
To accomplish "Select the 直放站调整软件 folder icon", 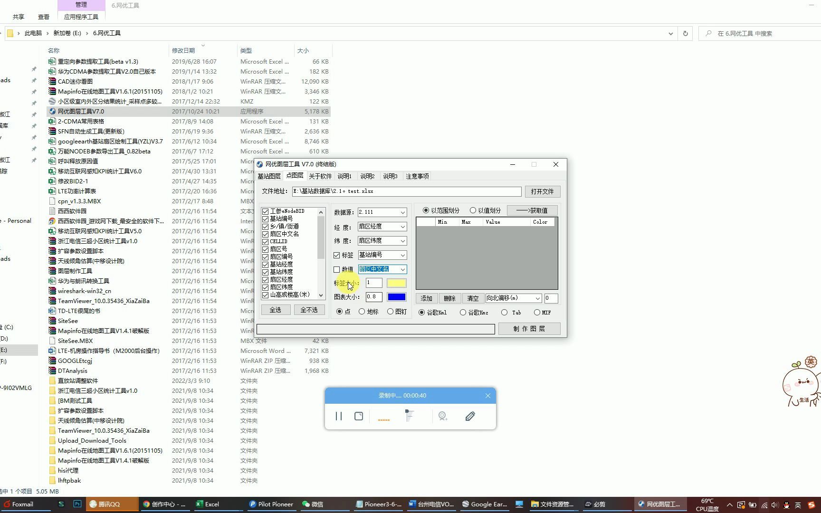I will pyautogui.click(x=52, y=380).
